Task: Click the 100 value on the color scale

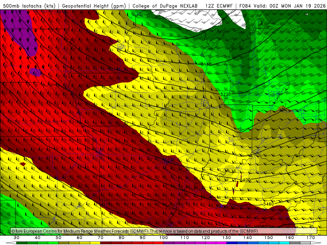Action: point(164,238)
